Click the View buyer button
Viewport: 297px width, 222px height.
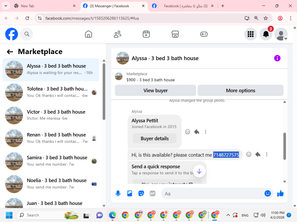155,90
